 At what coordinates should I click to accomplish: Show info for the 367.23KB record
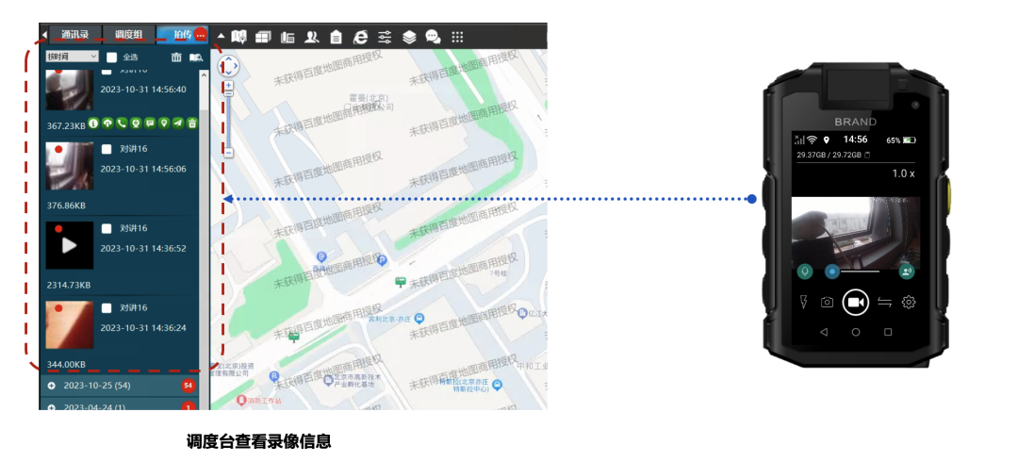92,123
